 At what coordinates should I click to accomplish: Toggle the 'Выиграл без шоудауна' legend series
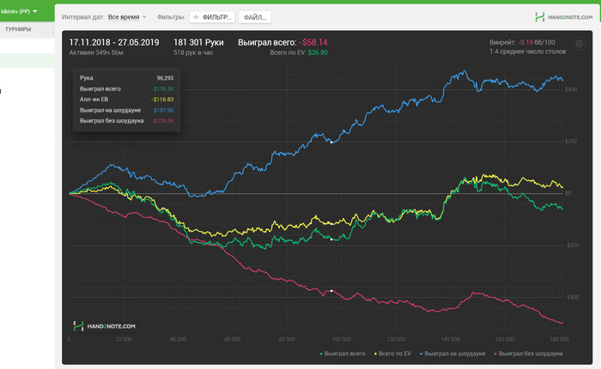pos(529,354)
